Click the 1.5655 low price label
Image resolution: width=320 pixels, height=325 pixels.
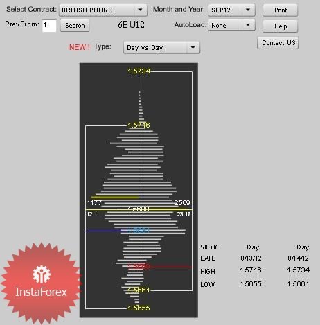tap(139, 308)
